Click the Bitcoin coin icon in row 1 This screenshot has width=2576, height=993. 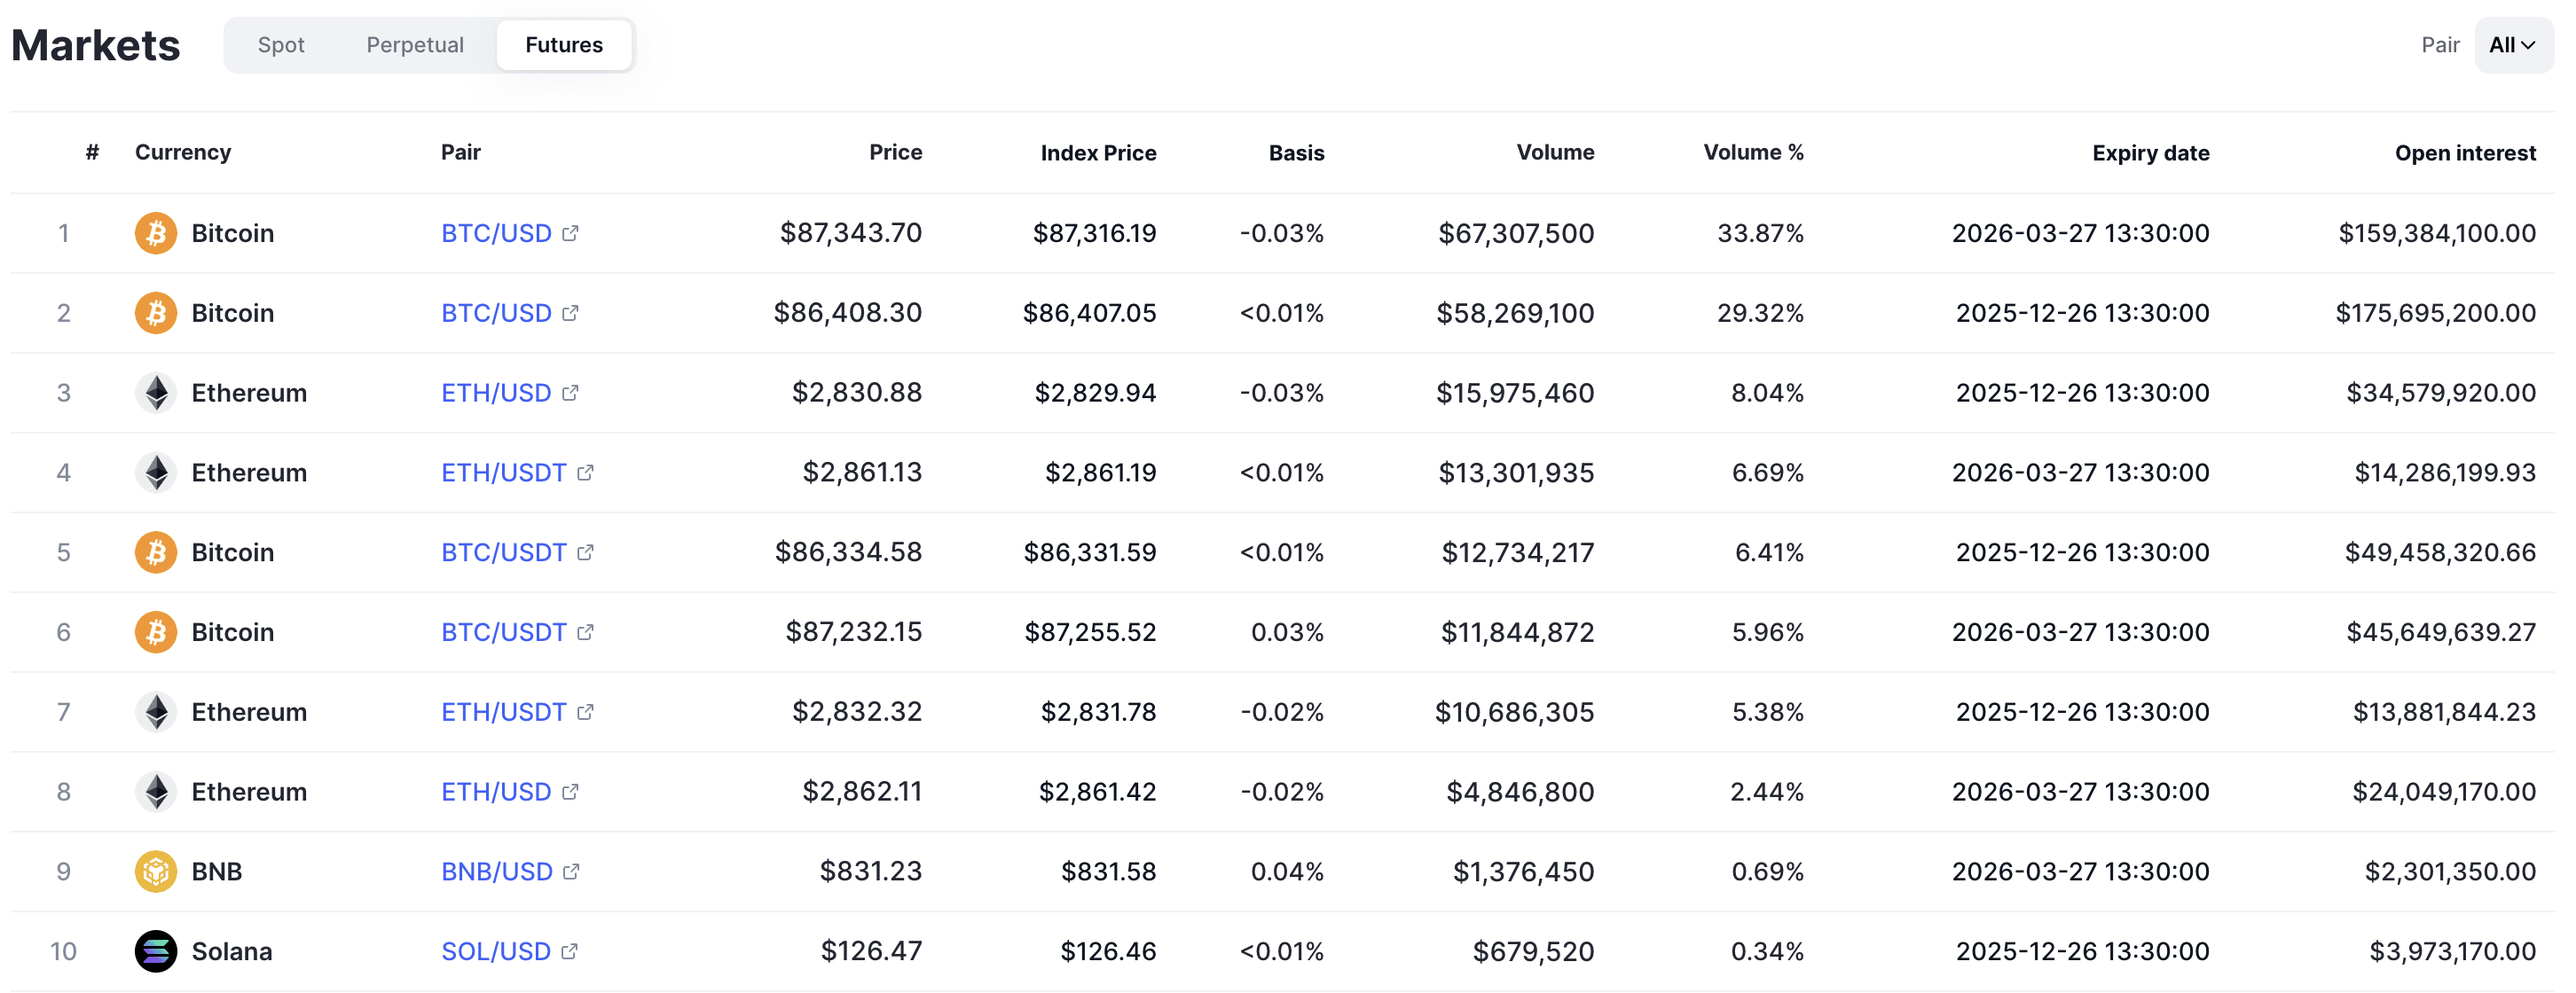[155, 233]
